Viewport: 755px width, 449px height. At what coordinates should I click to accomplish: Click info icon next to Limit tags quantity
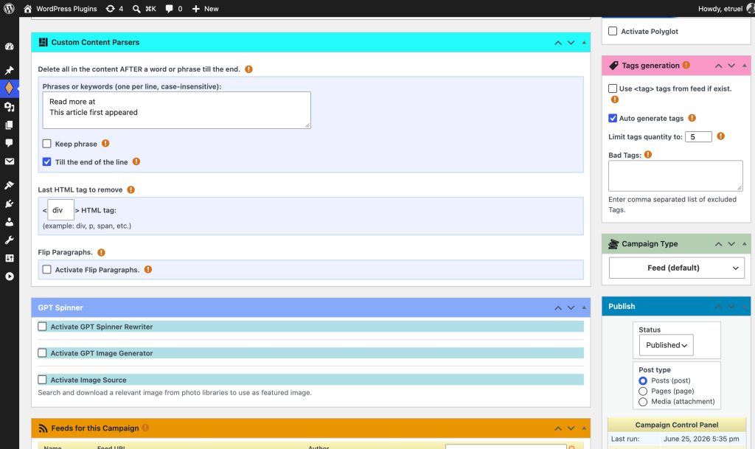[721, 136]
